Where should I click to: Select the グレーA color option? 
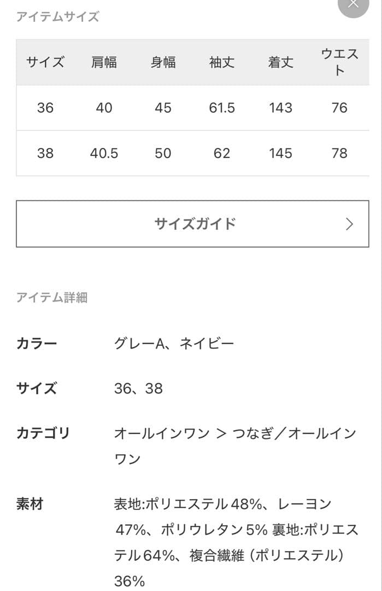tap(134, 343)
